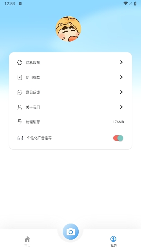Open the 首页 home tab

coord(27,242)
